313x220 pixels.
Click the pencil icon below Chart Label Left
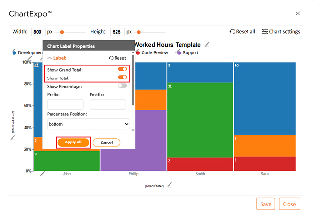(13, 138)
